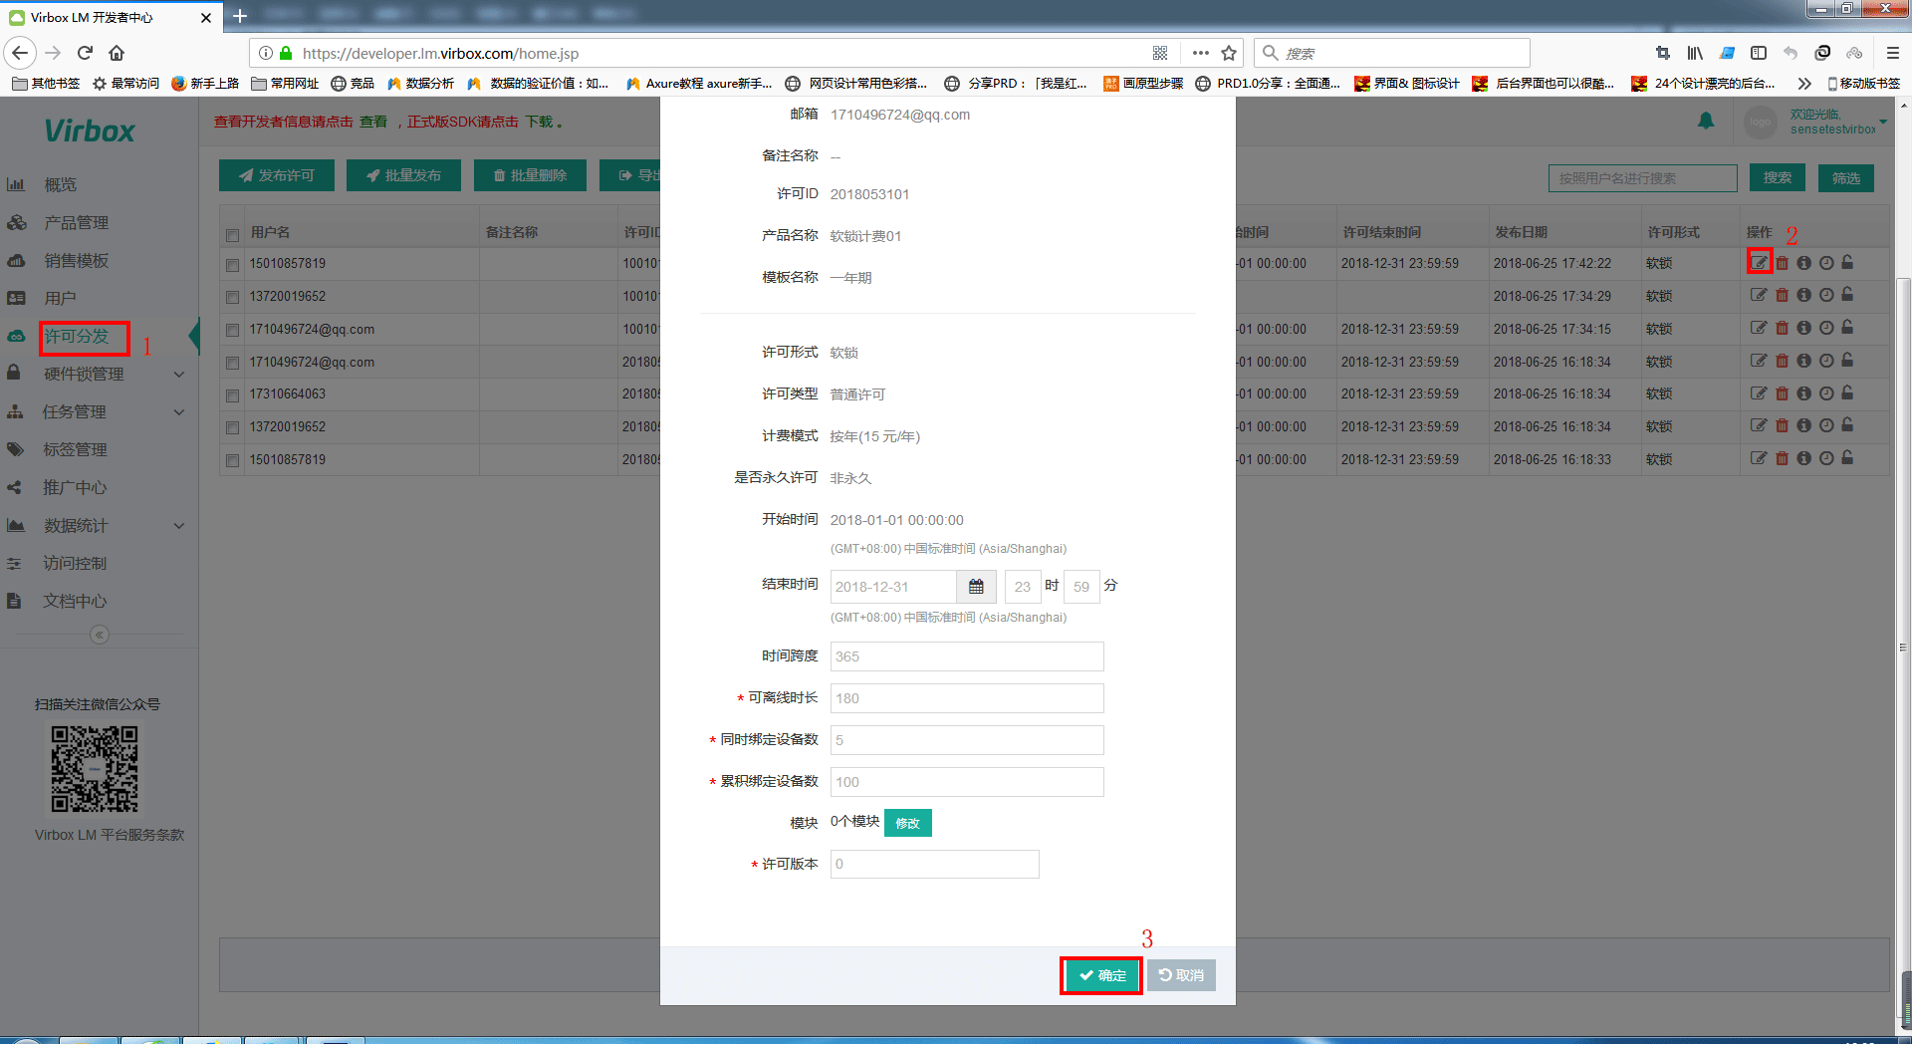1912x1044 pixels.
Task: Go to browser home page
Action: tap(117, 53)
